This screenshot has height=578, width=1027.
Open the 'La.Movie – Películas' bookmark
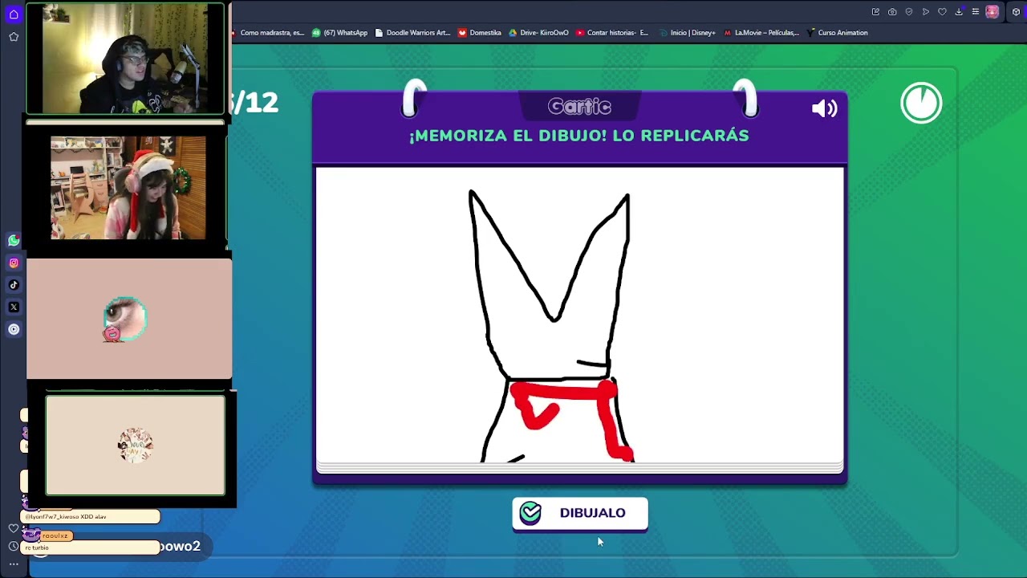(761, 33)
